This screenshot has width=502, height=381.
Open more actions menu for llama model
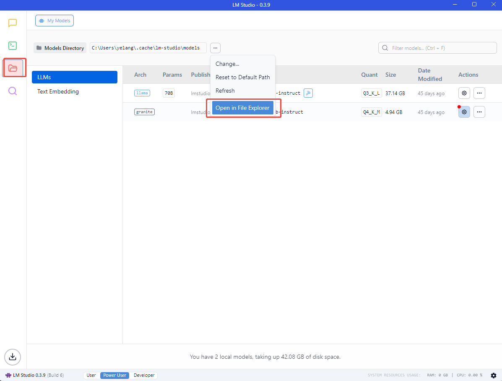[x=479, y=93]
